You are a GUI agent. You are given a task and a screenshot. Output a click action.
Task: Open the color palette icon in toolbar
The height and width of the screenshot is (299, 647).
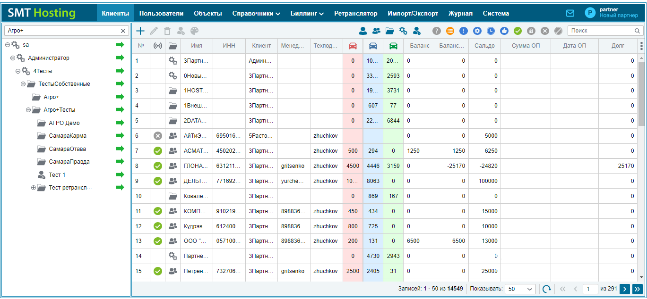(195, 31)
